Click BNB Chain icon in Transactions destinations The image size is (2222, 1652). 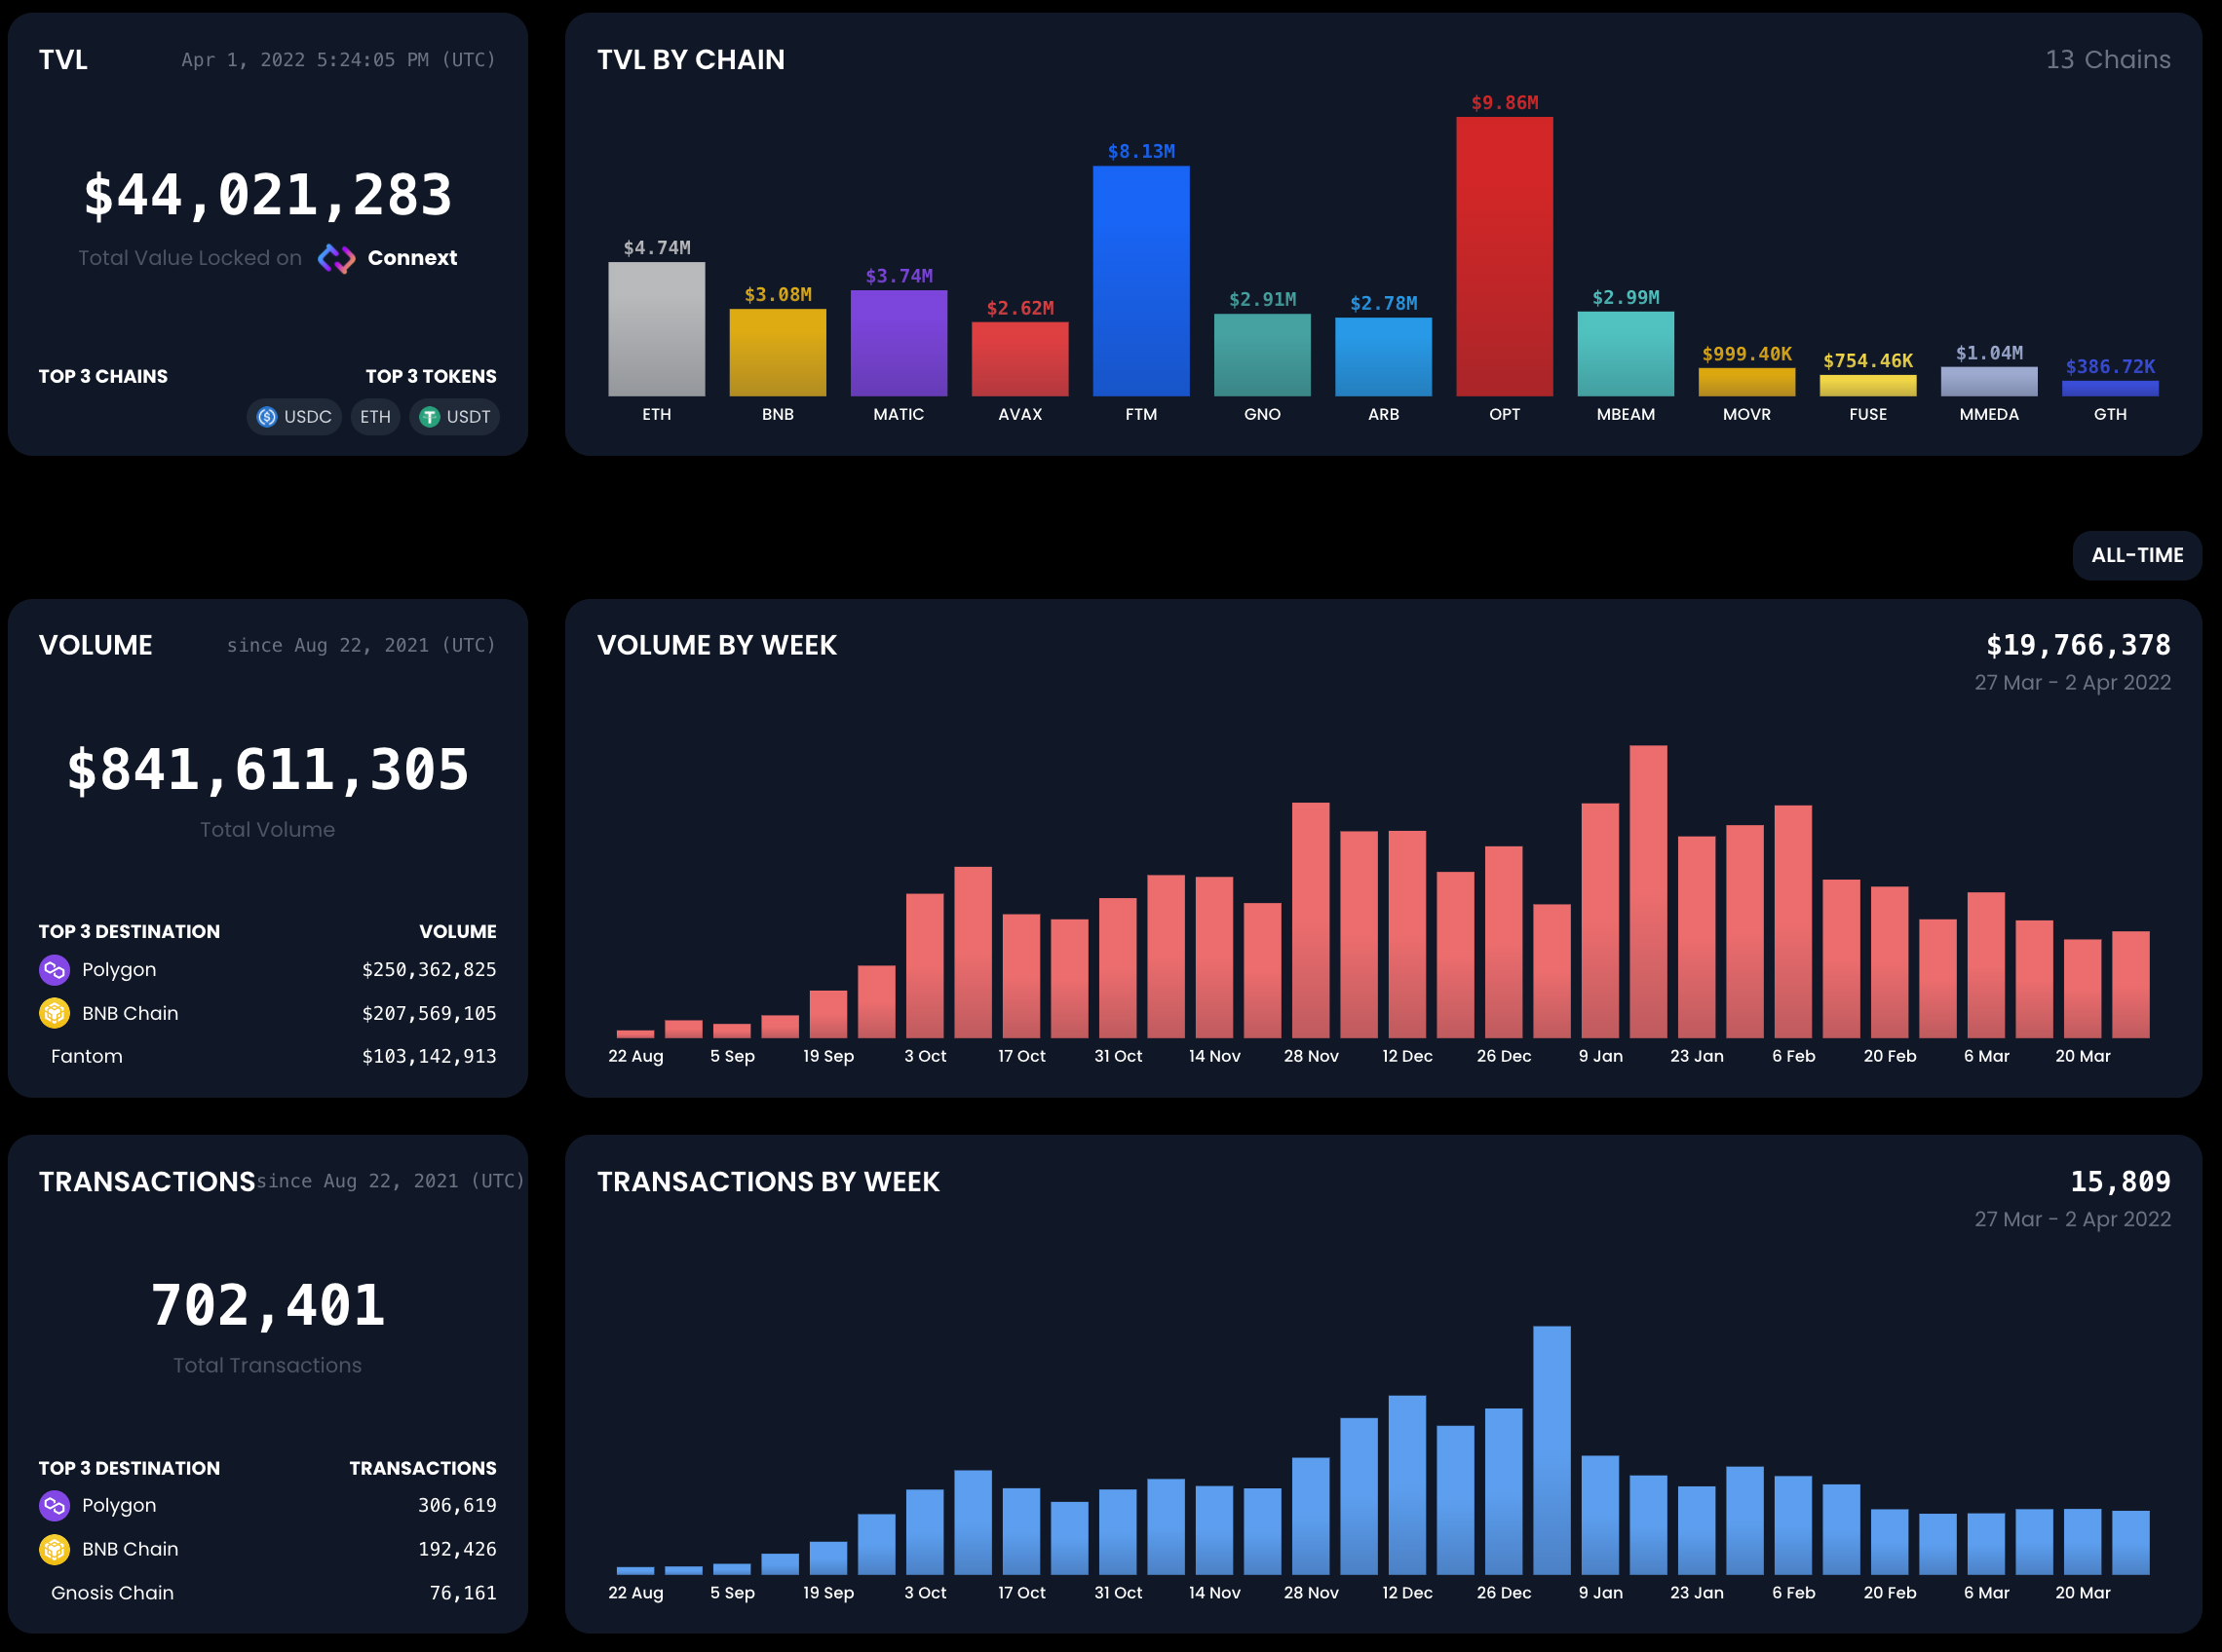(x=54, y=1549)
